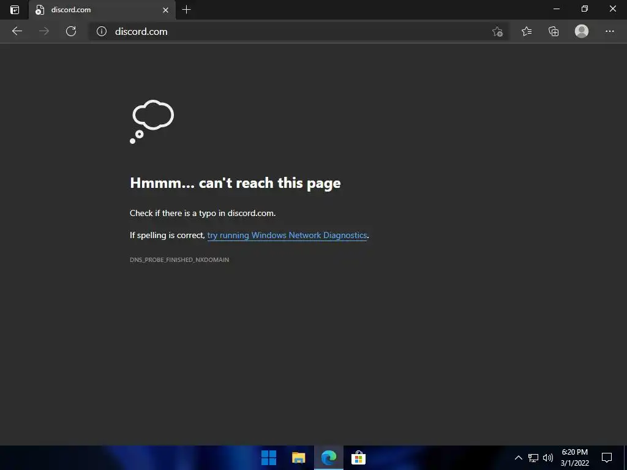Minimize the Edge window
The height and width of the screenshot is (470, 627).
tap(556, 9)
